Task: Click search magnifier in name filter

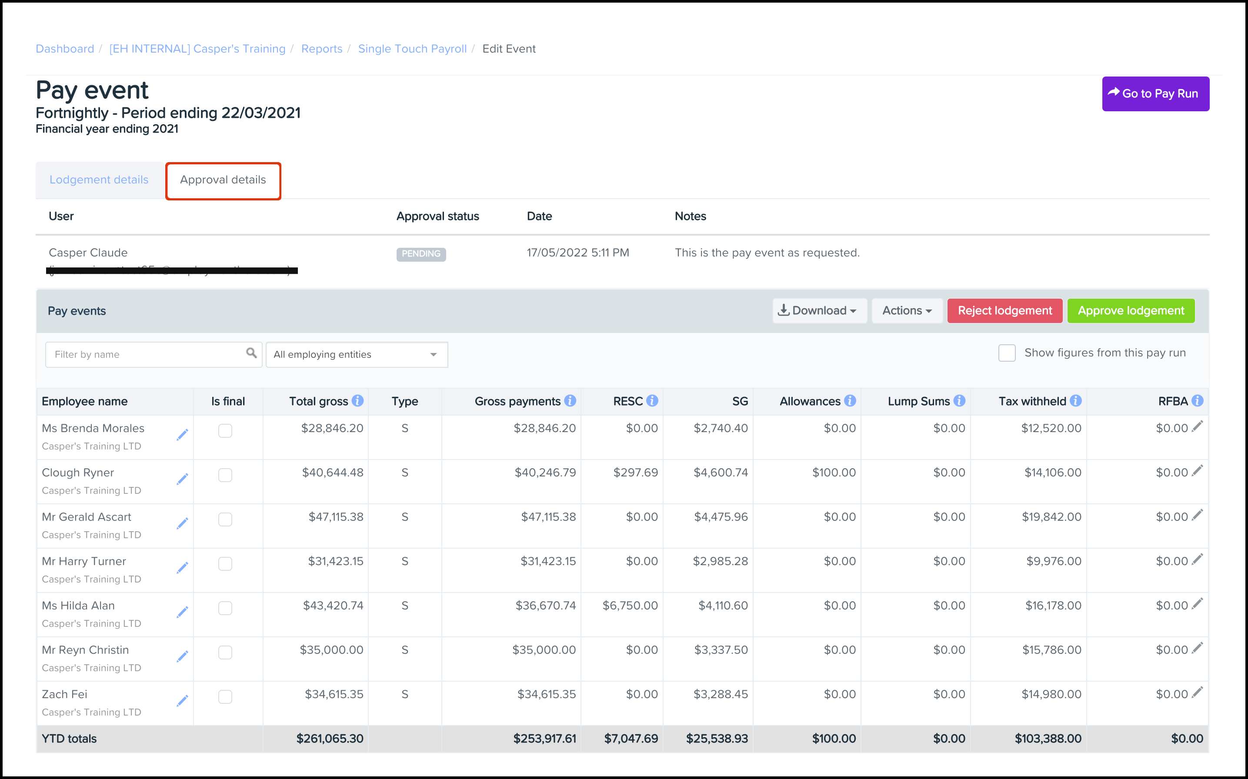Action: click(251, 353)
